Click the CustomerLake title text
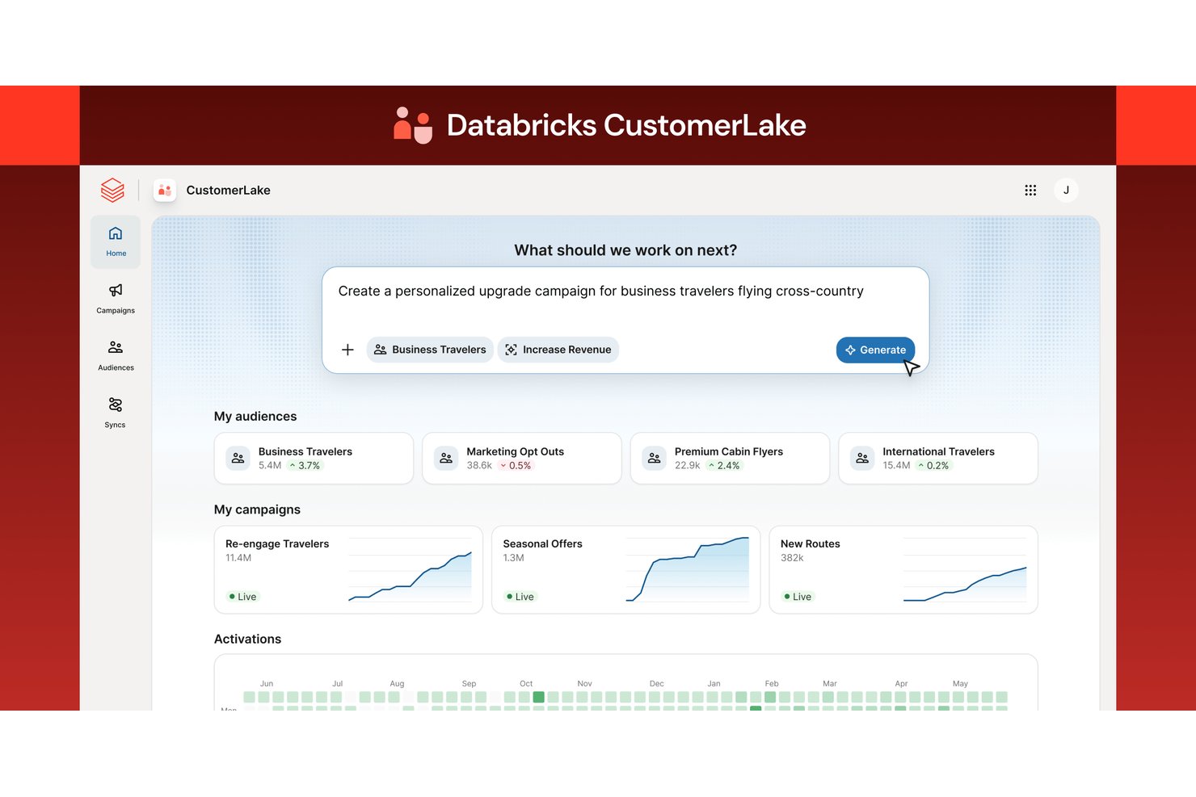Image resolution: width=1196 pixels, height=797 pixels. 229,191
